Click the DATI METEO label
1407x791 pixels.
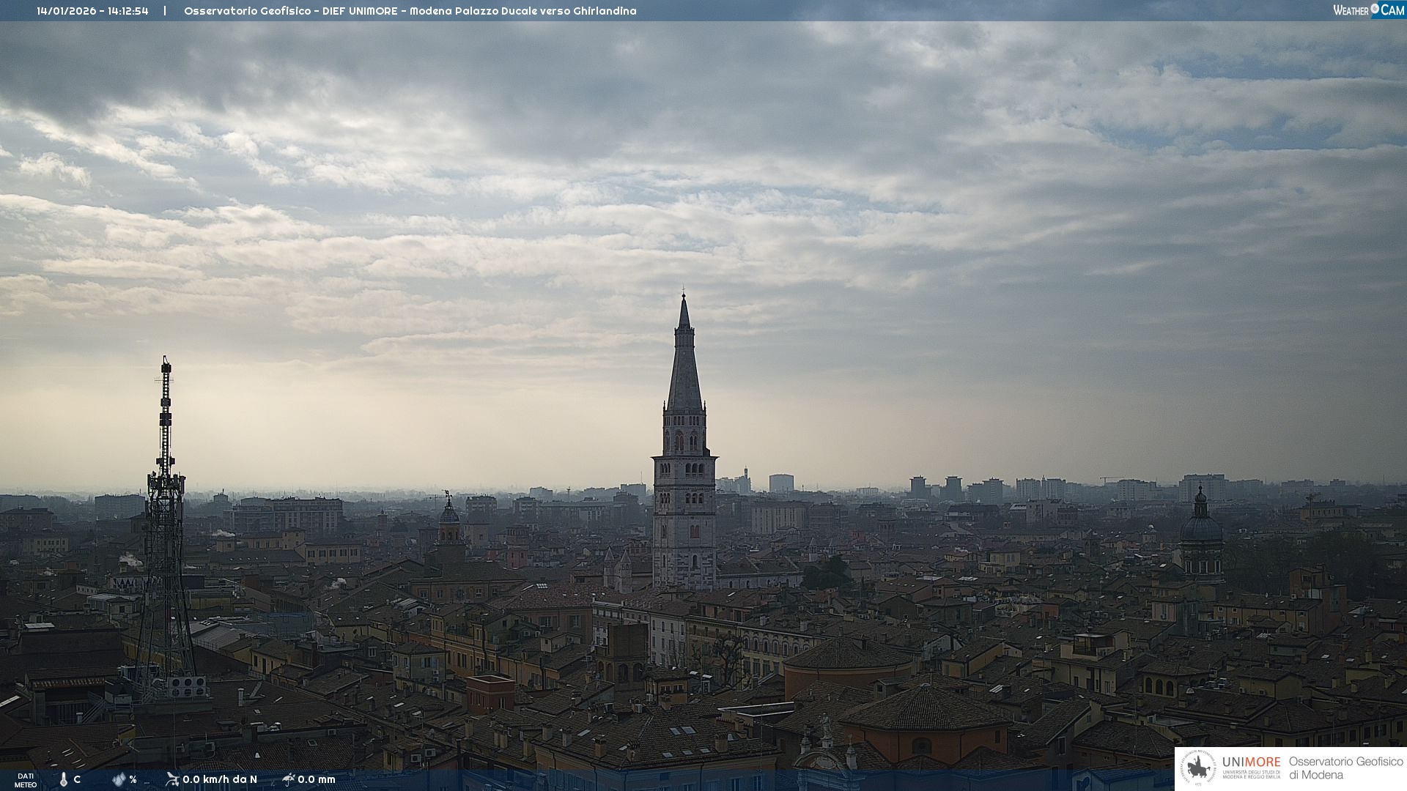[26, 780]
